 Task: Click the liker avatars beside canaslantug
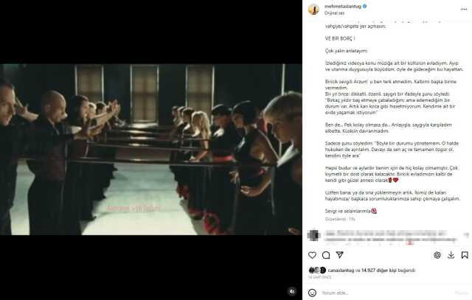coord(317,270)
